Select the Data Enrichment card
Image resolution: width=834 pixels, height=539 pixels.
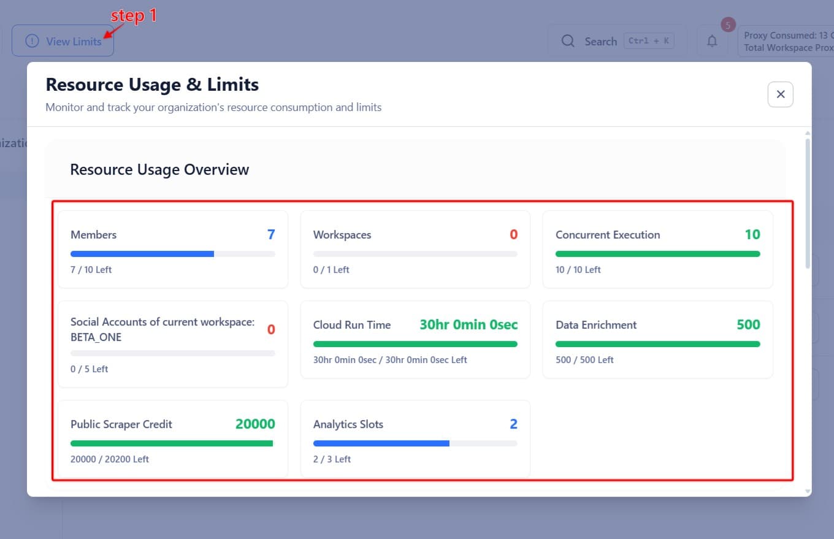point(657,339)
